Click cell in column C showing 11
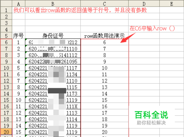The height and width of the screenshot is (137, 184). pyautogui.click(x=105, y=74)
